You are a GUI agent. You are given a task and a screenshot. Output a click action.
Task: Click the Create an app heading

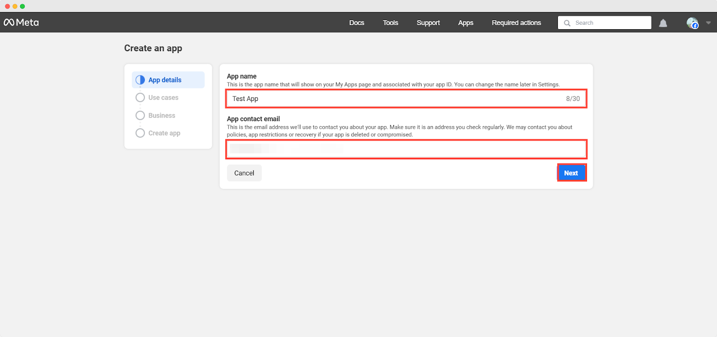[153, 48]
